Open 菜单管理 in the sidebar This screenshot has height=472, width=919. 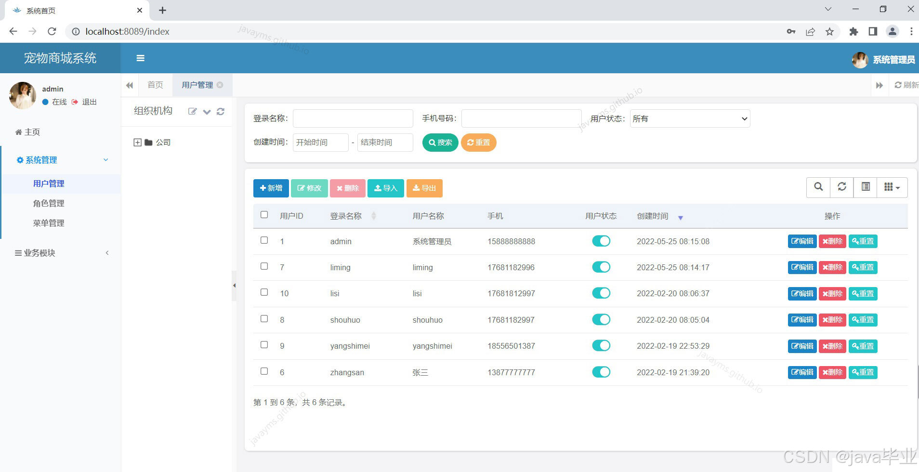(x=49, y=223)
